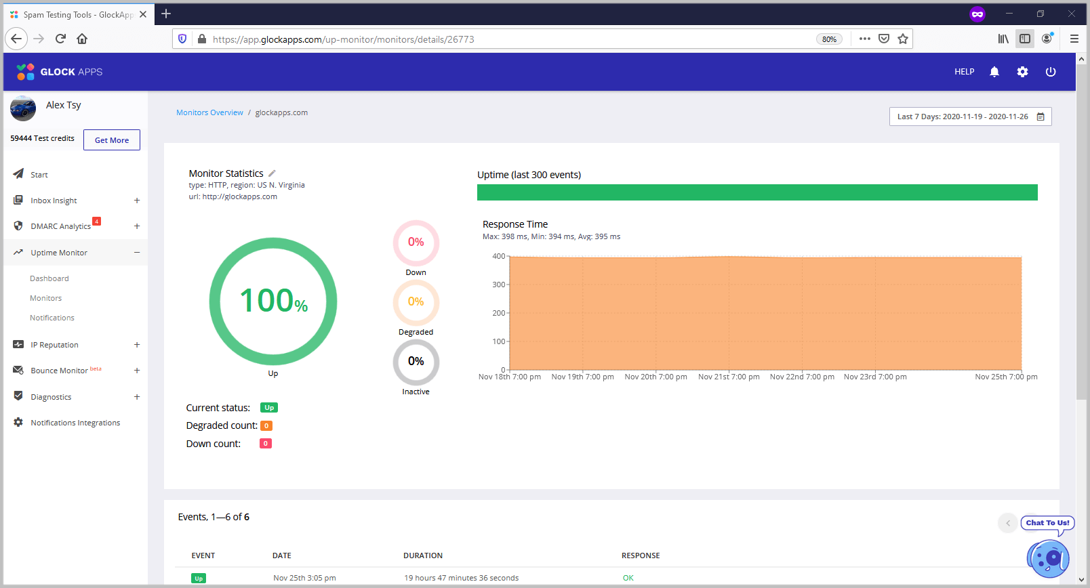Click the browser address bar URL

point(344,39)
